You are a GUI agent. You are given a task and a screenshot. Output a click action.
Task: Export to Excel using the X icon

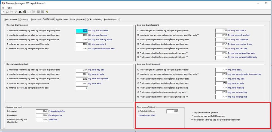pos(42,12)
